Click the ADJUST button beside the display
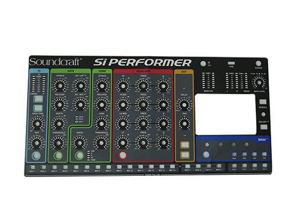The width and height of the screenshot is (296, 222). tap(263, 127)
